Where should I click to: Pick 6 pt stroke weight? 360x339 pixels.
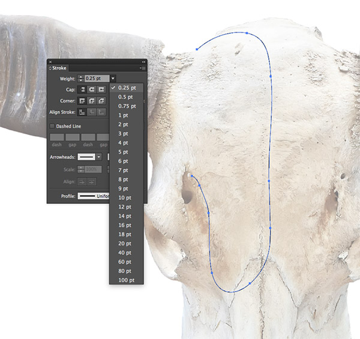[x=127, y=161]
